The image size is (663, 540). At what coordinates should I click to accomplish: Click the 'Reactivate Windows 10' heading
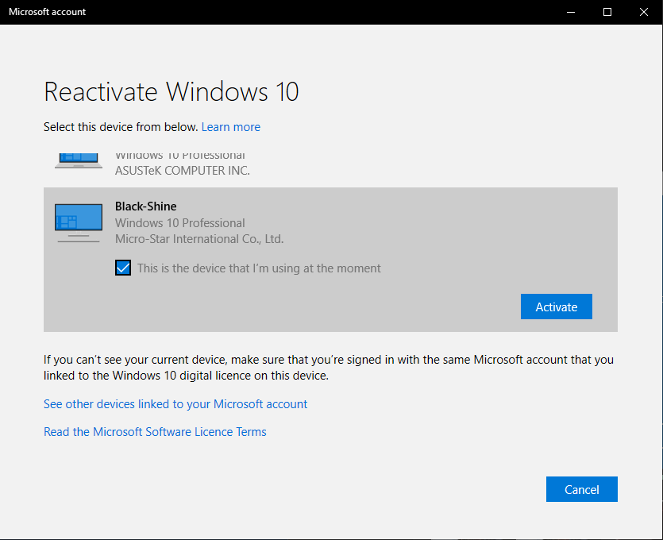[172, 91]
